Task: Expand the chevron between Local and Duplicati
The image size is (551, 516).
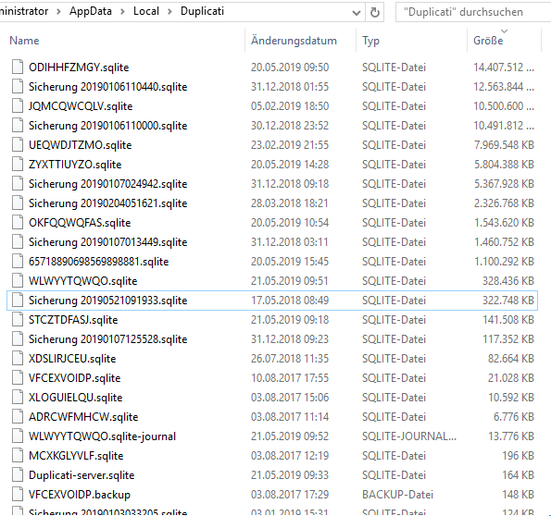Action: [169, 12]
